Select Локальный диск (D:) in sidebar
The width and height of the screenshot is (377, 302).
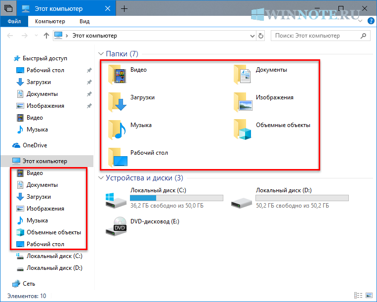49,268
